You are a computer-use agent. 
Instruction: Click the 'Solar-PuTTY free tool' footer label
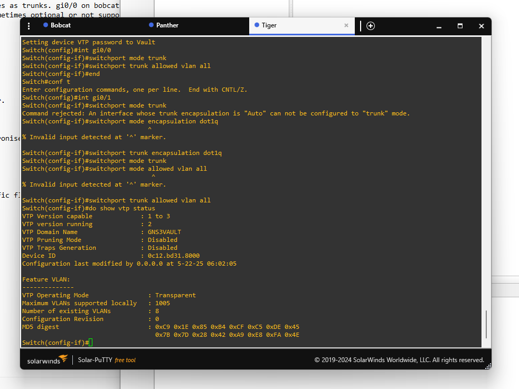click(107, 360)
